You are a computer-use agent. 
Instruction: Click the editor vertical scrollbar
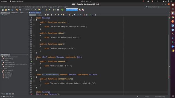(168, 57)
